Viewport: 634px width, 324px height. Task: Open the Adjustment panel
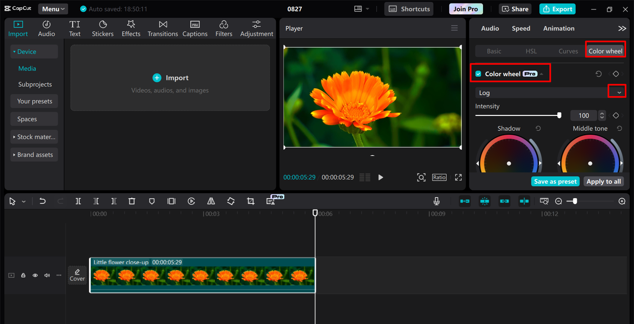pyautogui.click(x=257, y=29)
